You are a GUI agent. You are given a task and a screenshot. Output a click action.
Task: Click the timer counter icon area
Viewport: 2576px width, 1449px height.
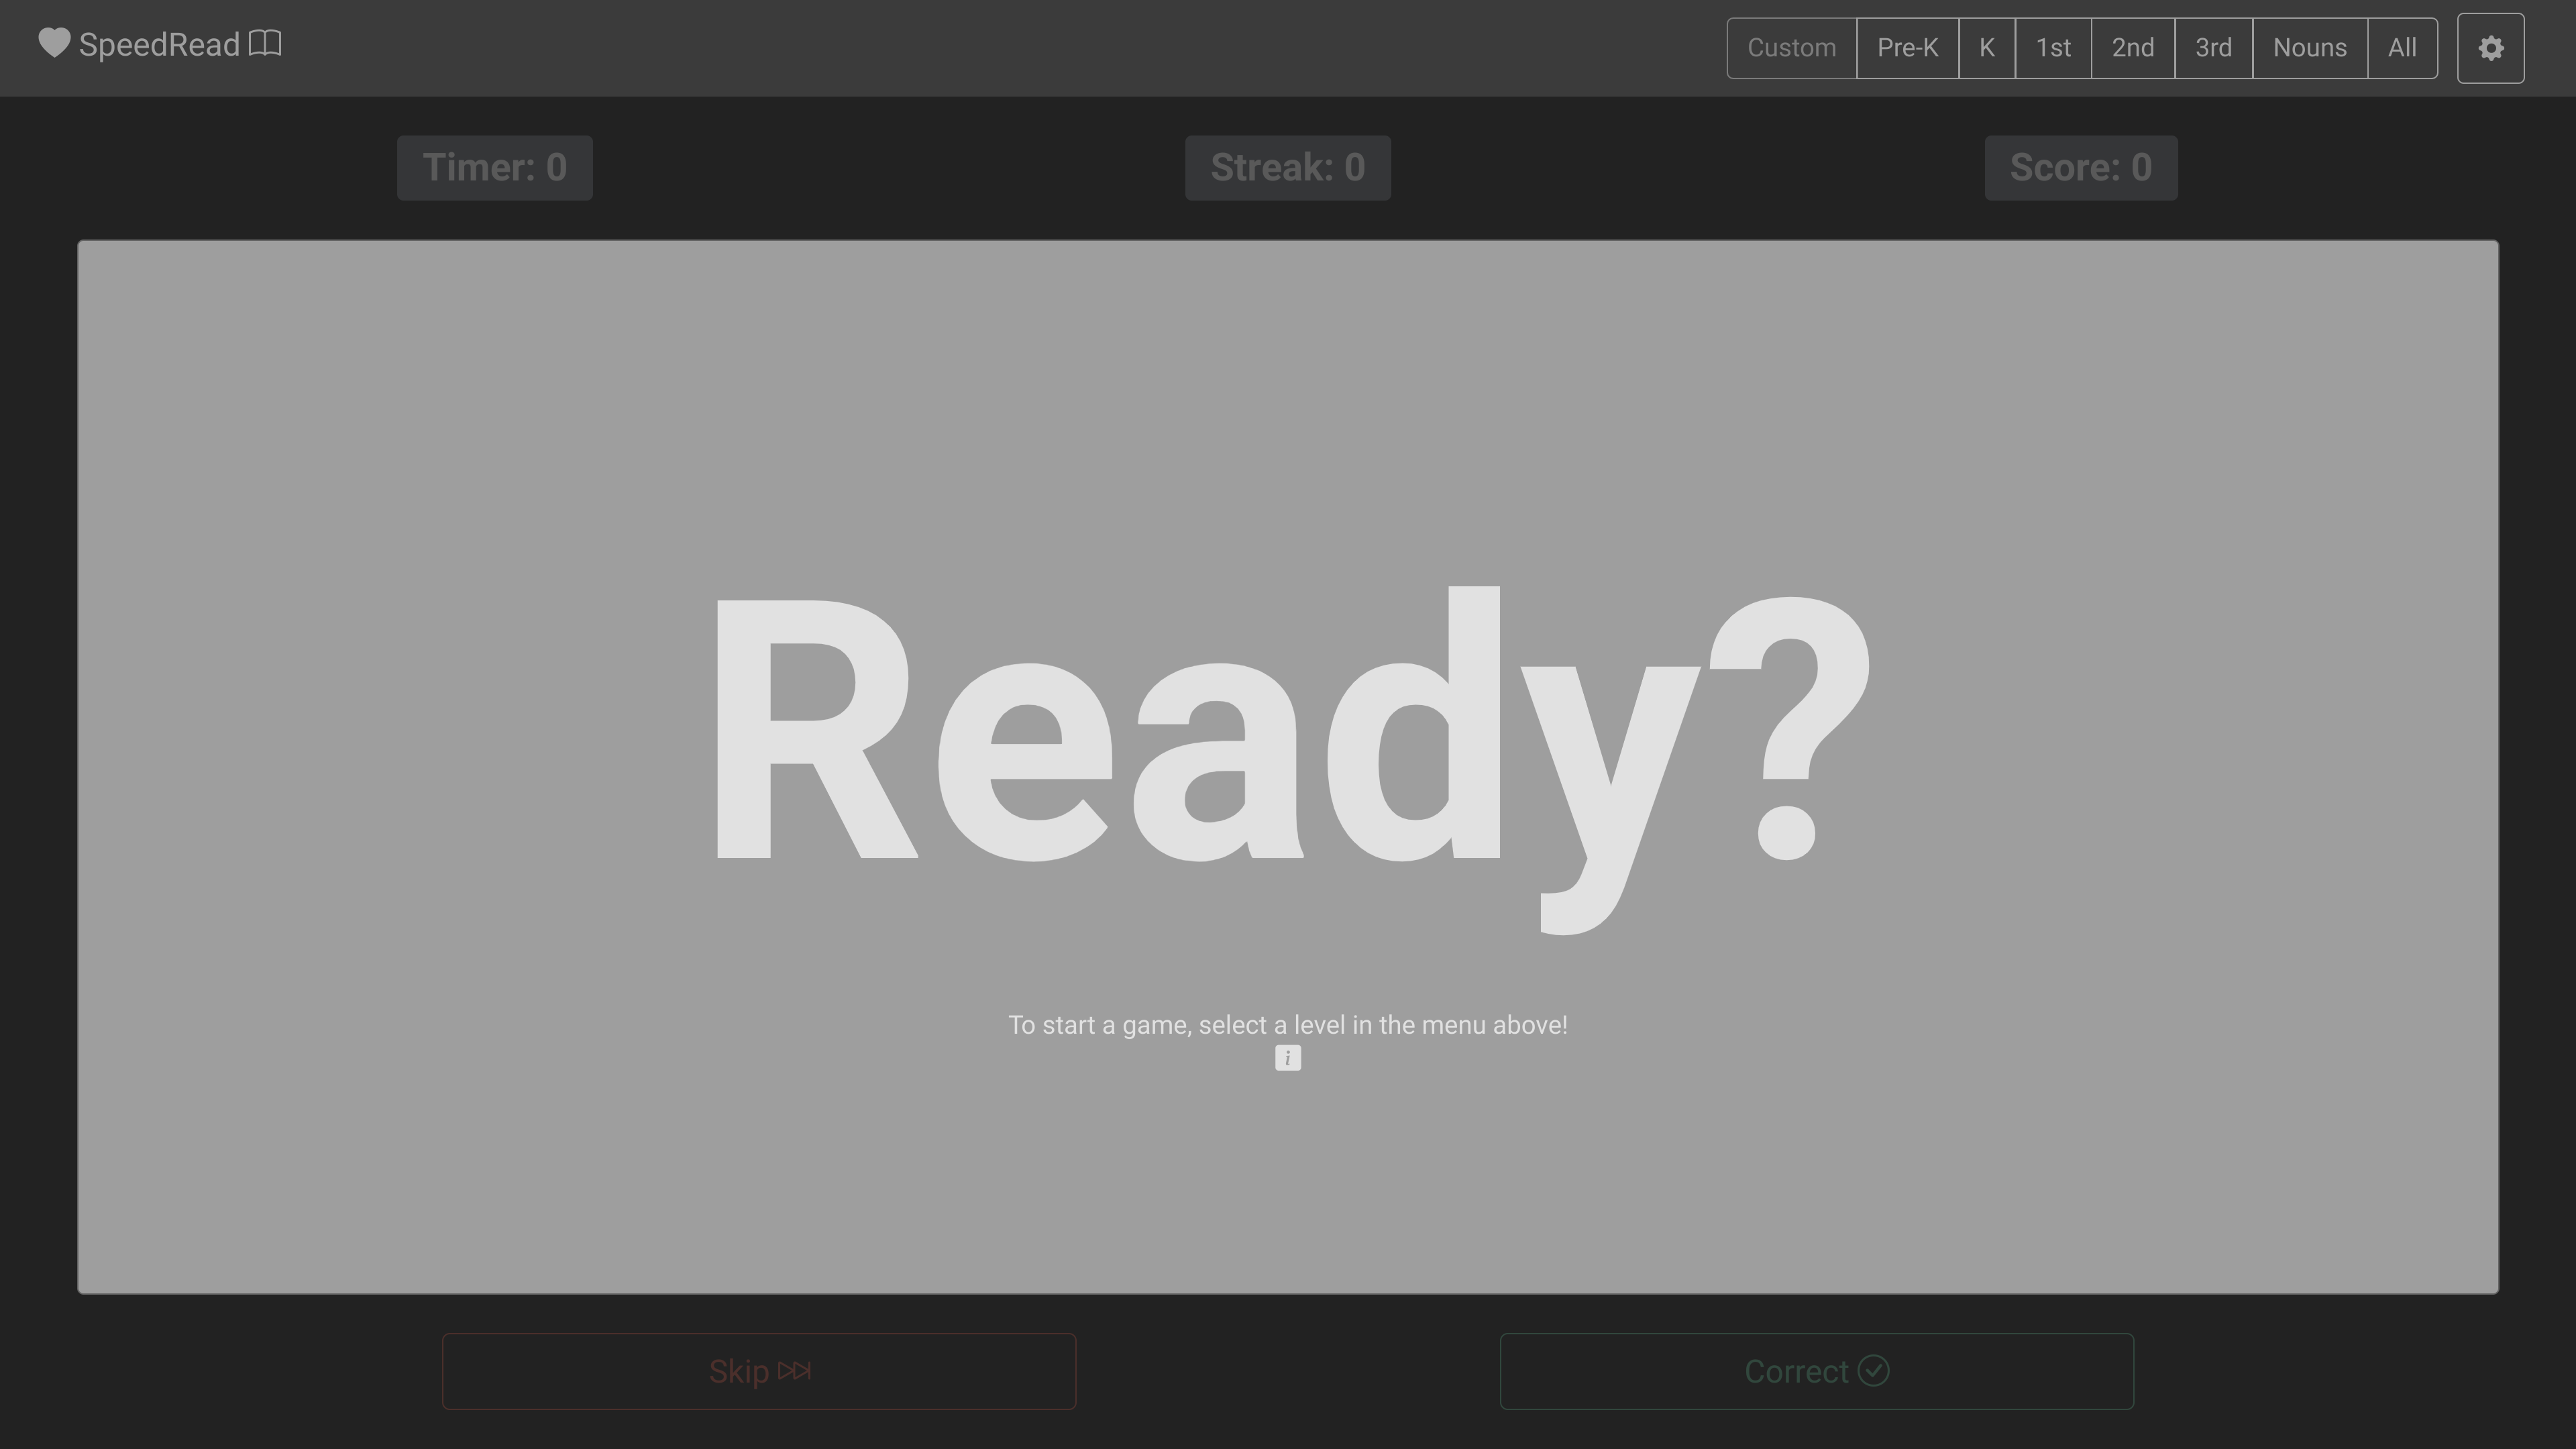(x=494, y=166)
